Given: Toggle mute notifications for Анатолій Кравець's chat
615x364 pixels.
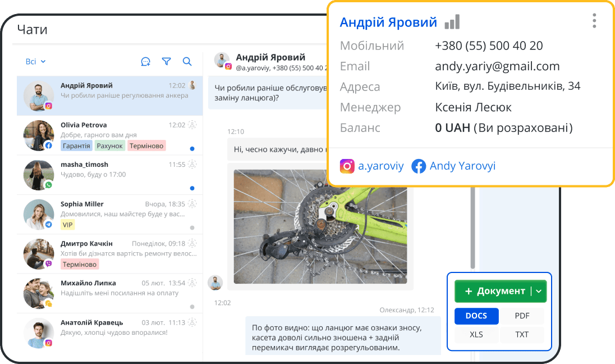Looking at the screenshot, I should pos(193,324).
